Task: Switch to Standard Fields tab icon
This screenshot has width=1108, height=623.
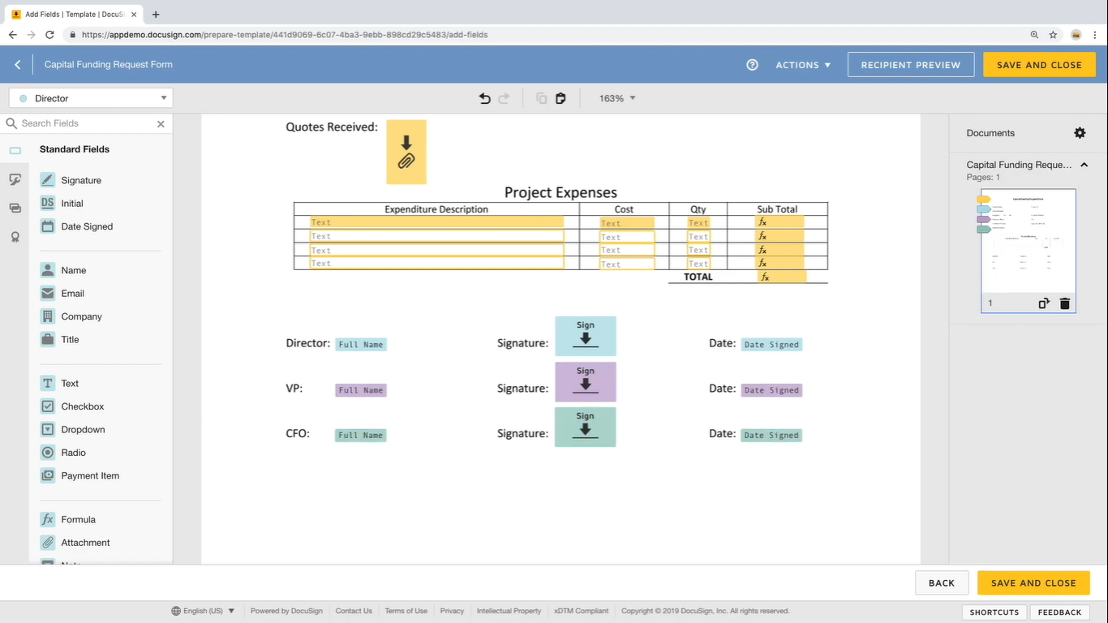Action: tap(15, 151)
